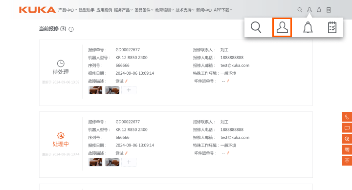Expand the 产品中心 menu
This screenshot has width=352, height=190.
(x=67, y=10)
